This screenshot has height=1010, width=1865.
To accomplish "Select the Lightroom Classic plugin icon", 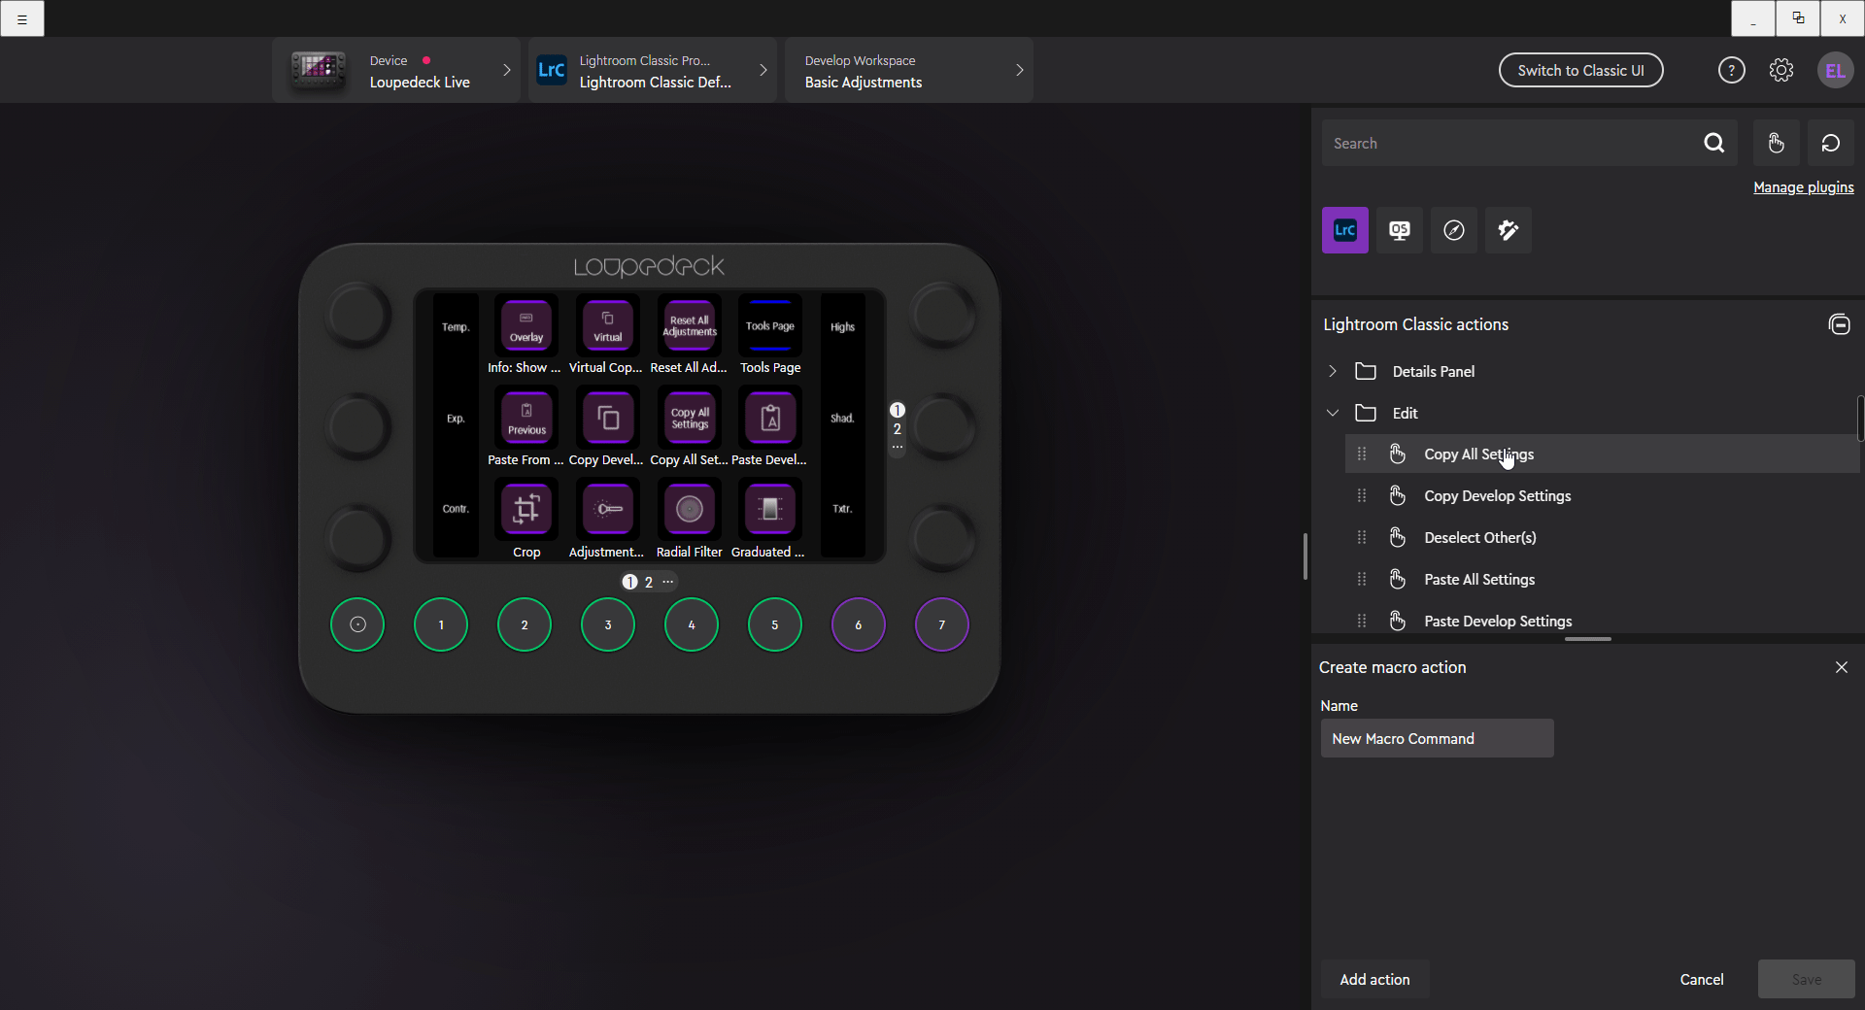I will [x=1344, y=230].
